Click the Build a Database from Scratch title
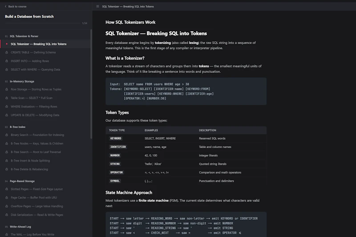Screen dimensions: 356x237 click(29, 16)
